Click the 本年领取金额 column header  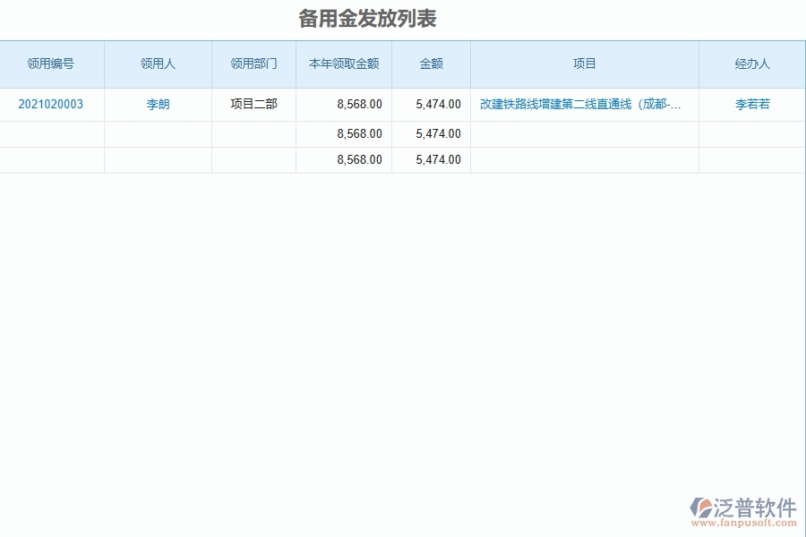343,64
